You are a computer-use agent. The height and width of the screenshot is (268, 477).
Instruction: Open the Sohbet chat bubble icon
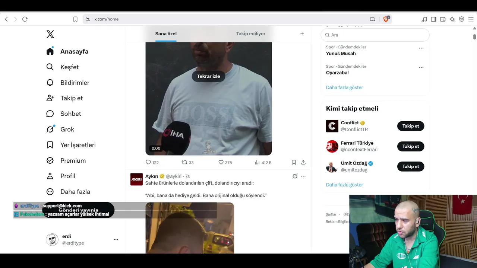tap(50, 114)
